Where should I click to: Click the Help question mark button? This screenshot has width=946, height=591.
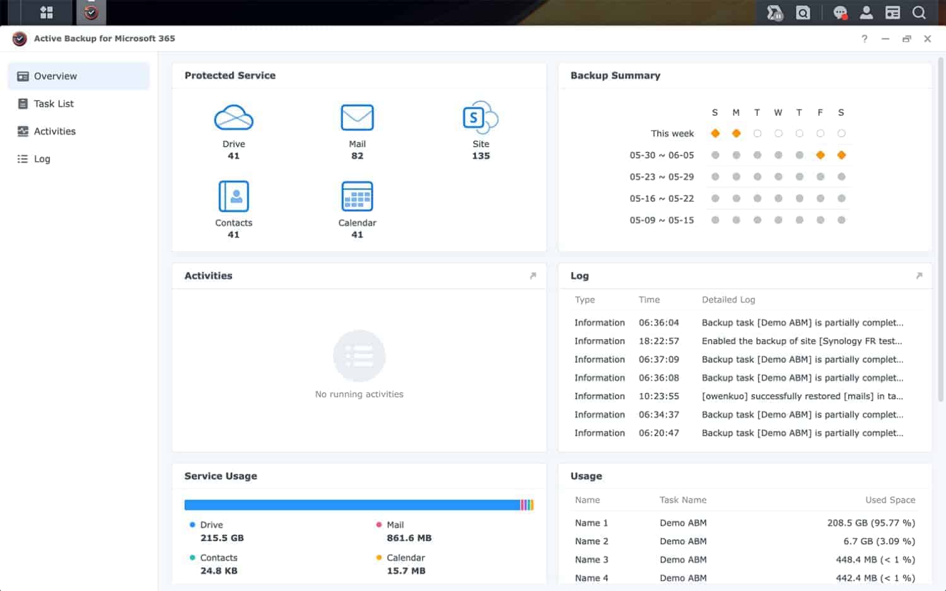864,38
